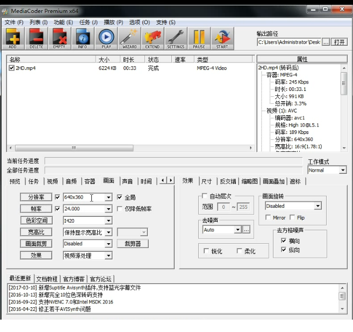The height and width of the screenshot is (332, 353).
Task: Toggle the 分辨率 resolution enable checkbox
Action: (57, 197)
